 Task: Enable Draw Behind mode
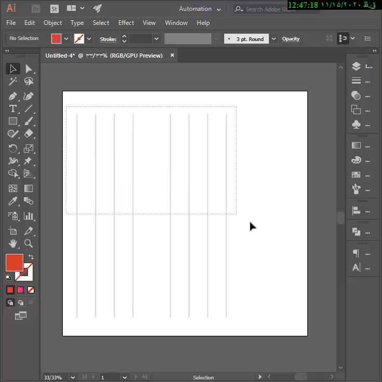(x=21, y=303)
